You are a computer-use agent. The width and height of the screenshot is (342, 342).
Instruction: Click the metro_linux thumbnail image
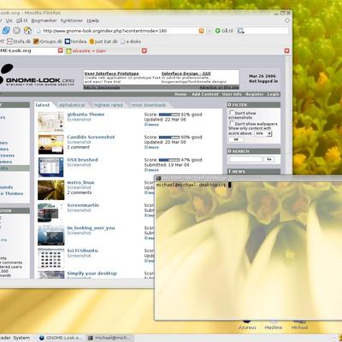pyautogui.click(x=51, y=190)
